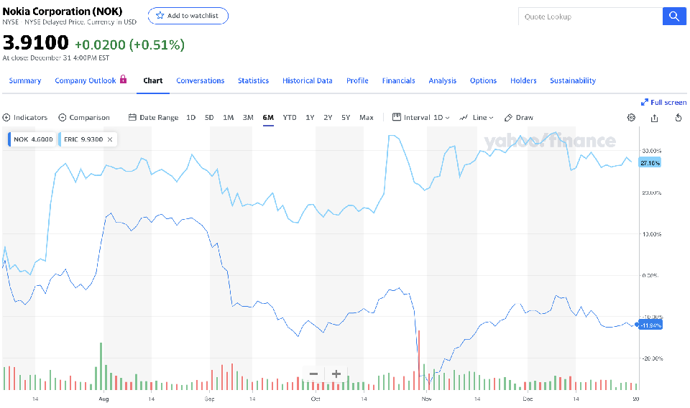
Task: Click the share chart icon
Action: [654, 118]
